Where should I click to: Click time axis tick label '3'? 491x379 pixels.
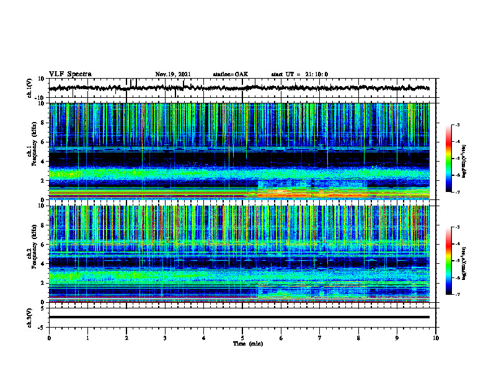[165, 338]
